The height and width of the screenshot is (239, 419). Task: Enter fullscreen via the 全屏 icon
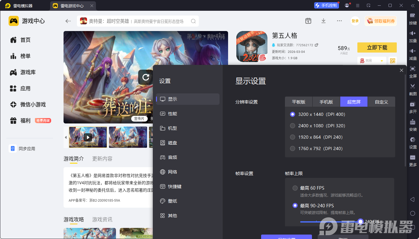[x=413, y=72]
